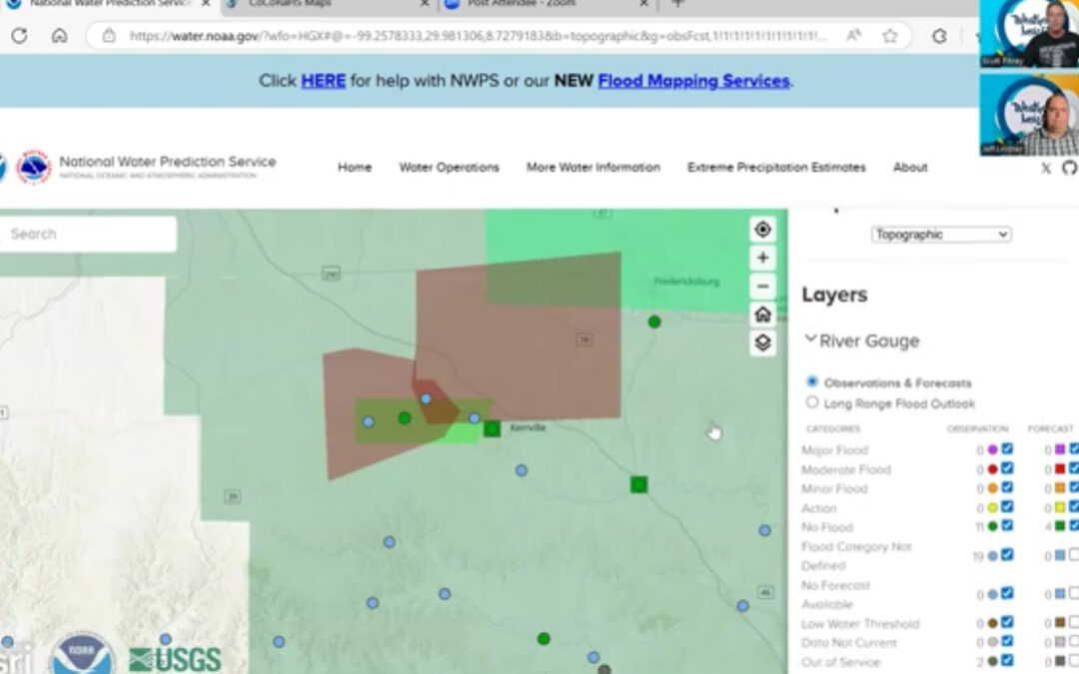Click the Layers panel heading
Screen dimensions: 1079x674
pos(834,295)
